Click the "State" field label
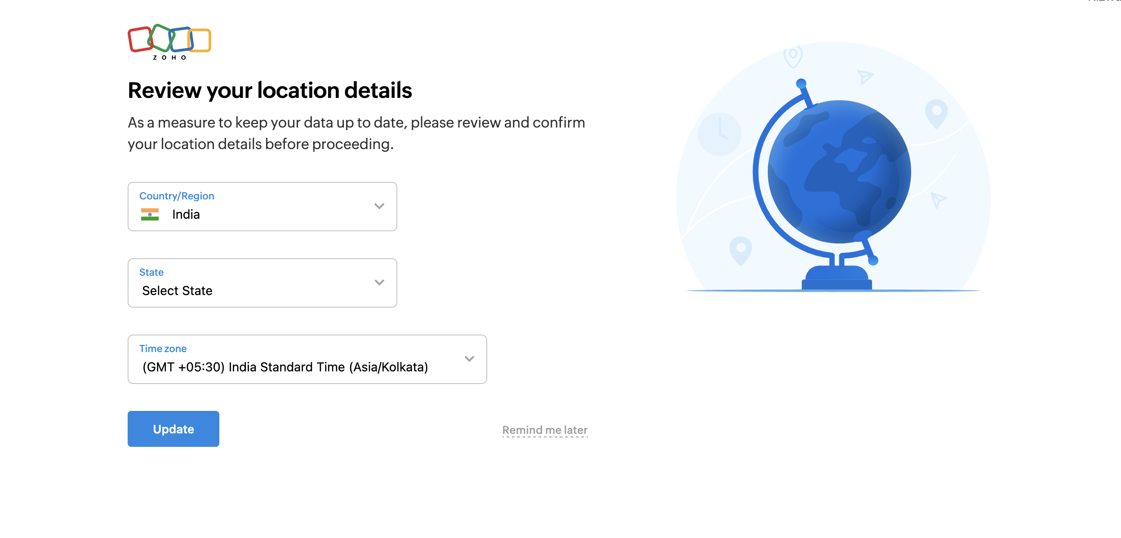This screenshot has height=538, width=1121. pos(151,272)
